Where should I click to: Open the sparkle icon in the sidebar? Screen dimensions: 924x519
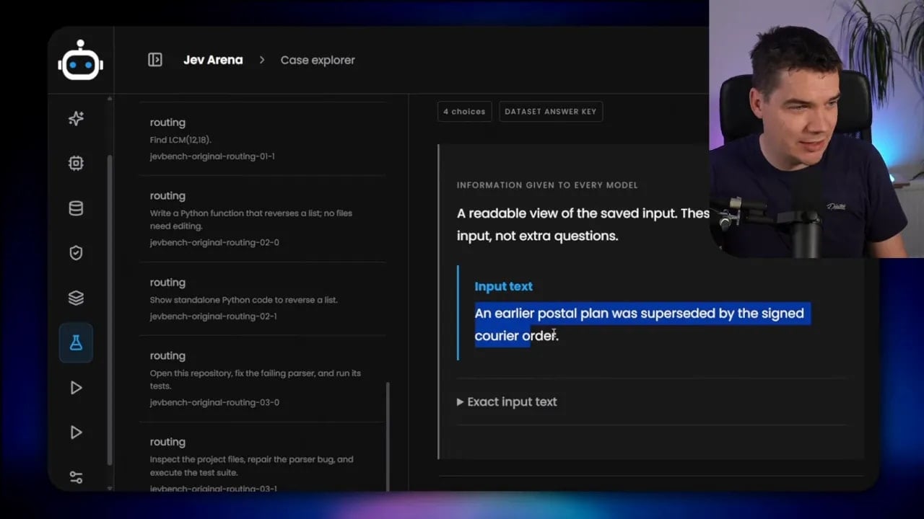[76, 119]
